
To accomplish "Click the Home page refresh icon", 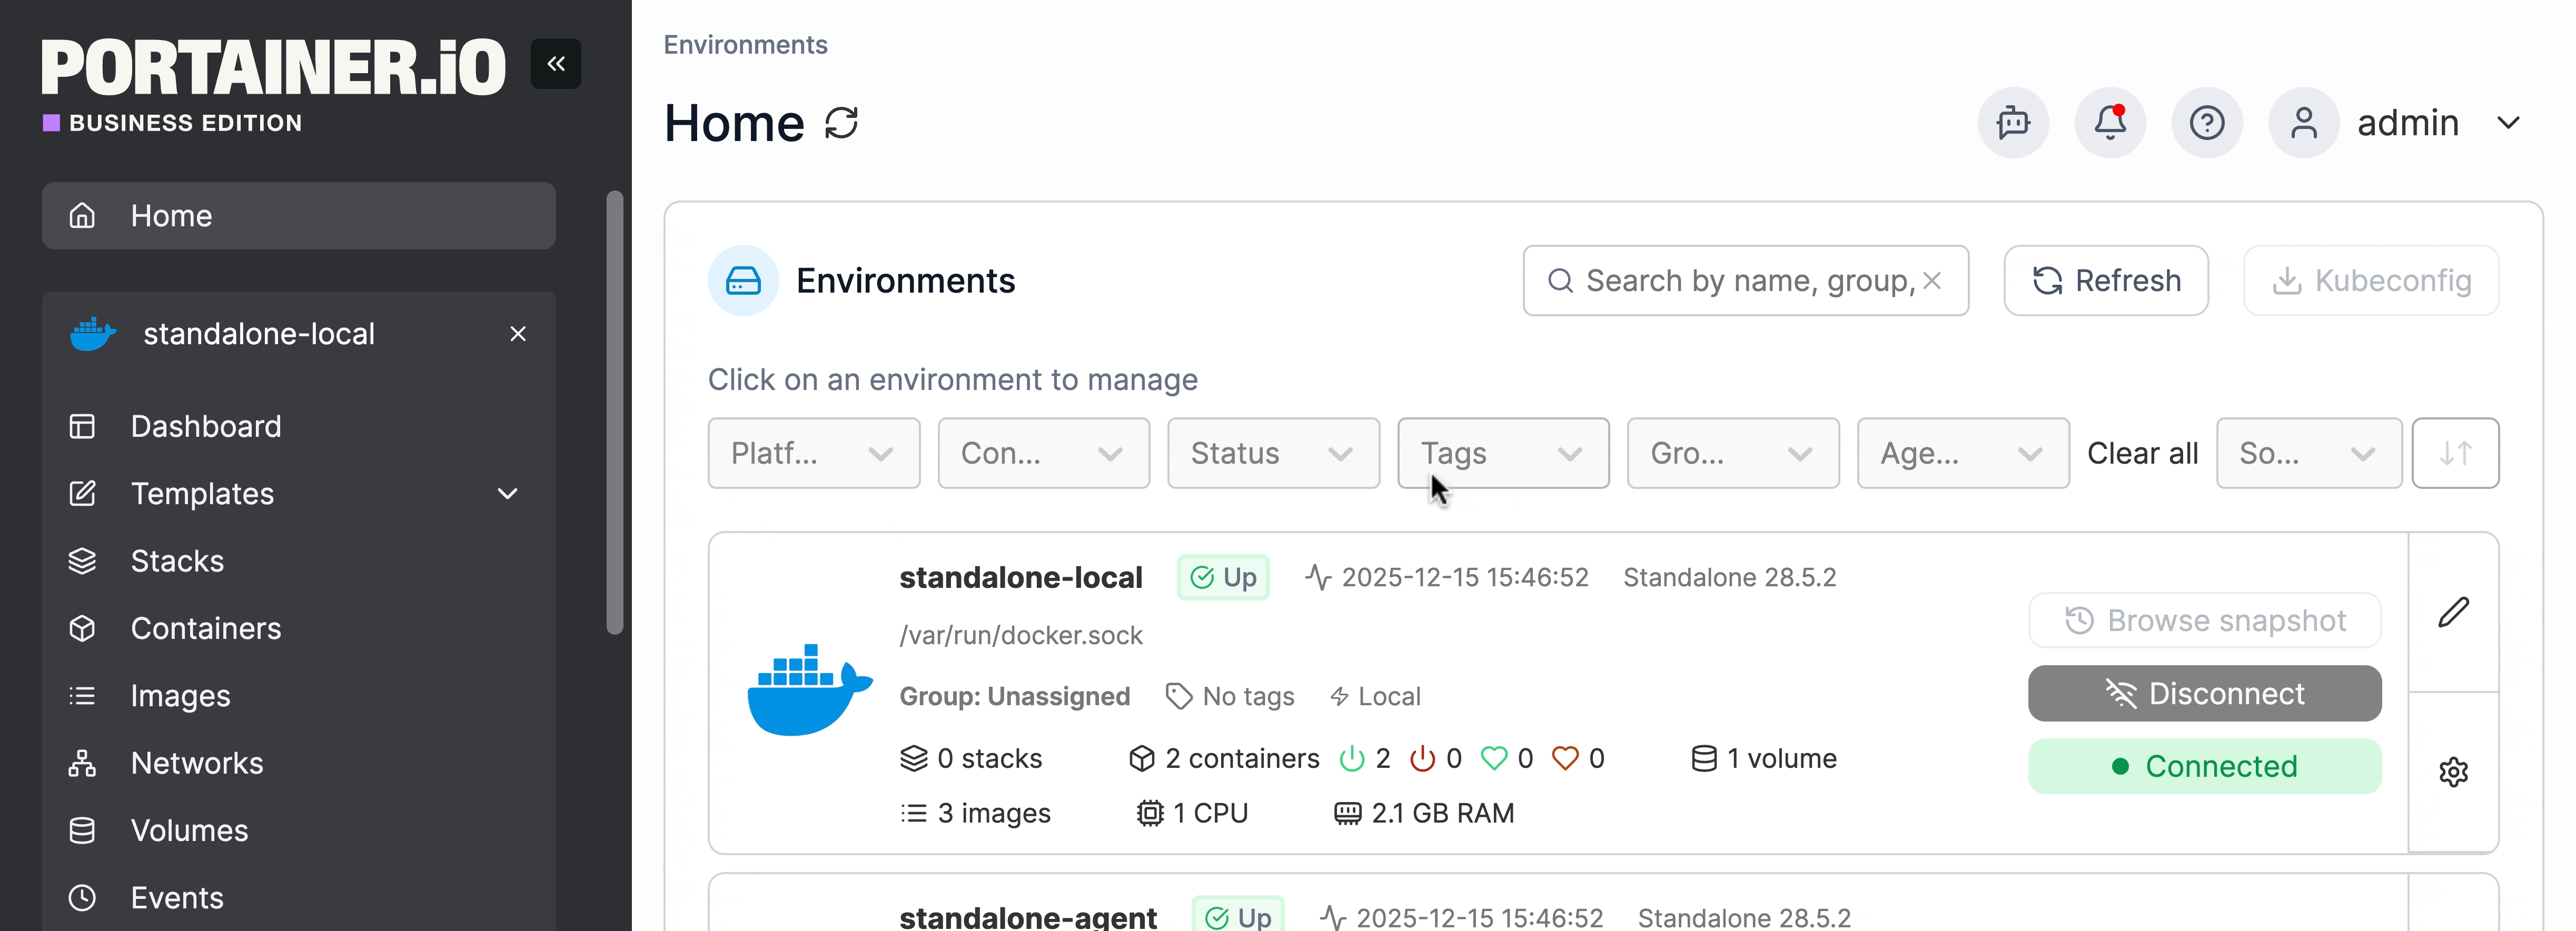I will tap(841, 123).
